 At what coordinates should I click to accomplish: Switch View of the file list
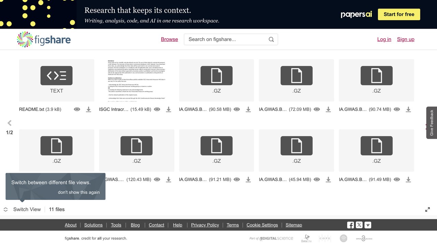tap(22, 209)
